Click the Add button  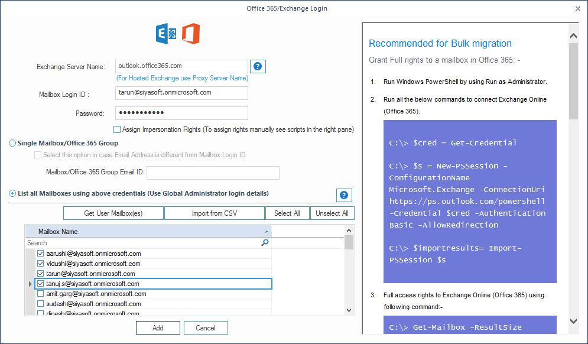(x=158, y=327)
